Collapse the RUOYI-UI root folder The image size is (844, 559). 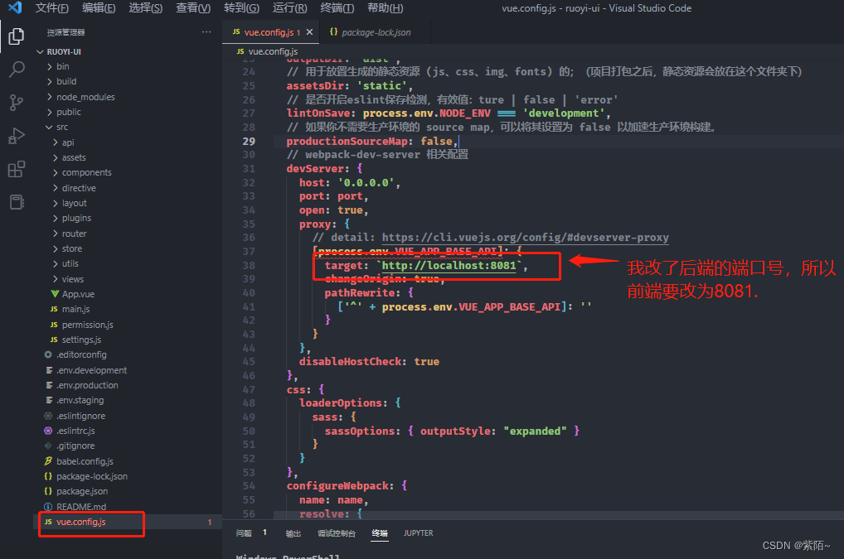click(x=40, y=51)
